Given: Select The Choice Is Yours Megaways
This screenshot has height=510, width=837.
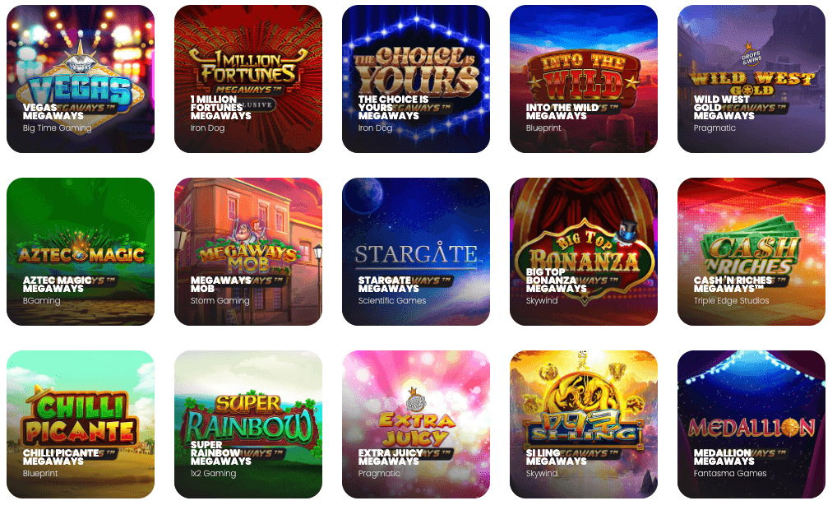Looking at the screenshot, I should tap(416, 79).
